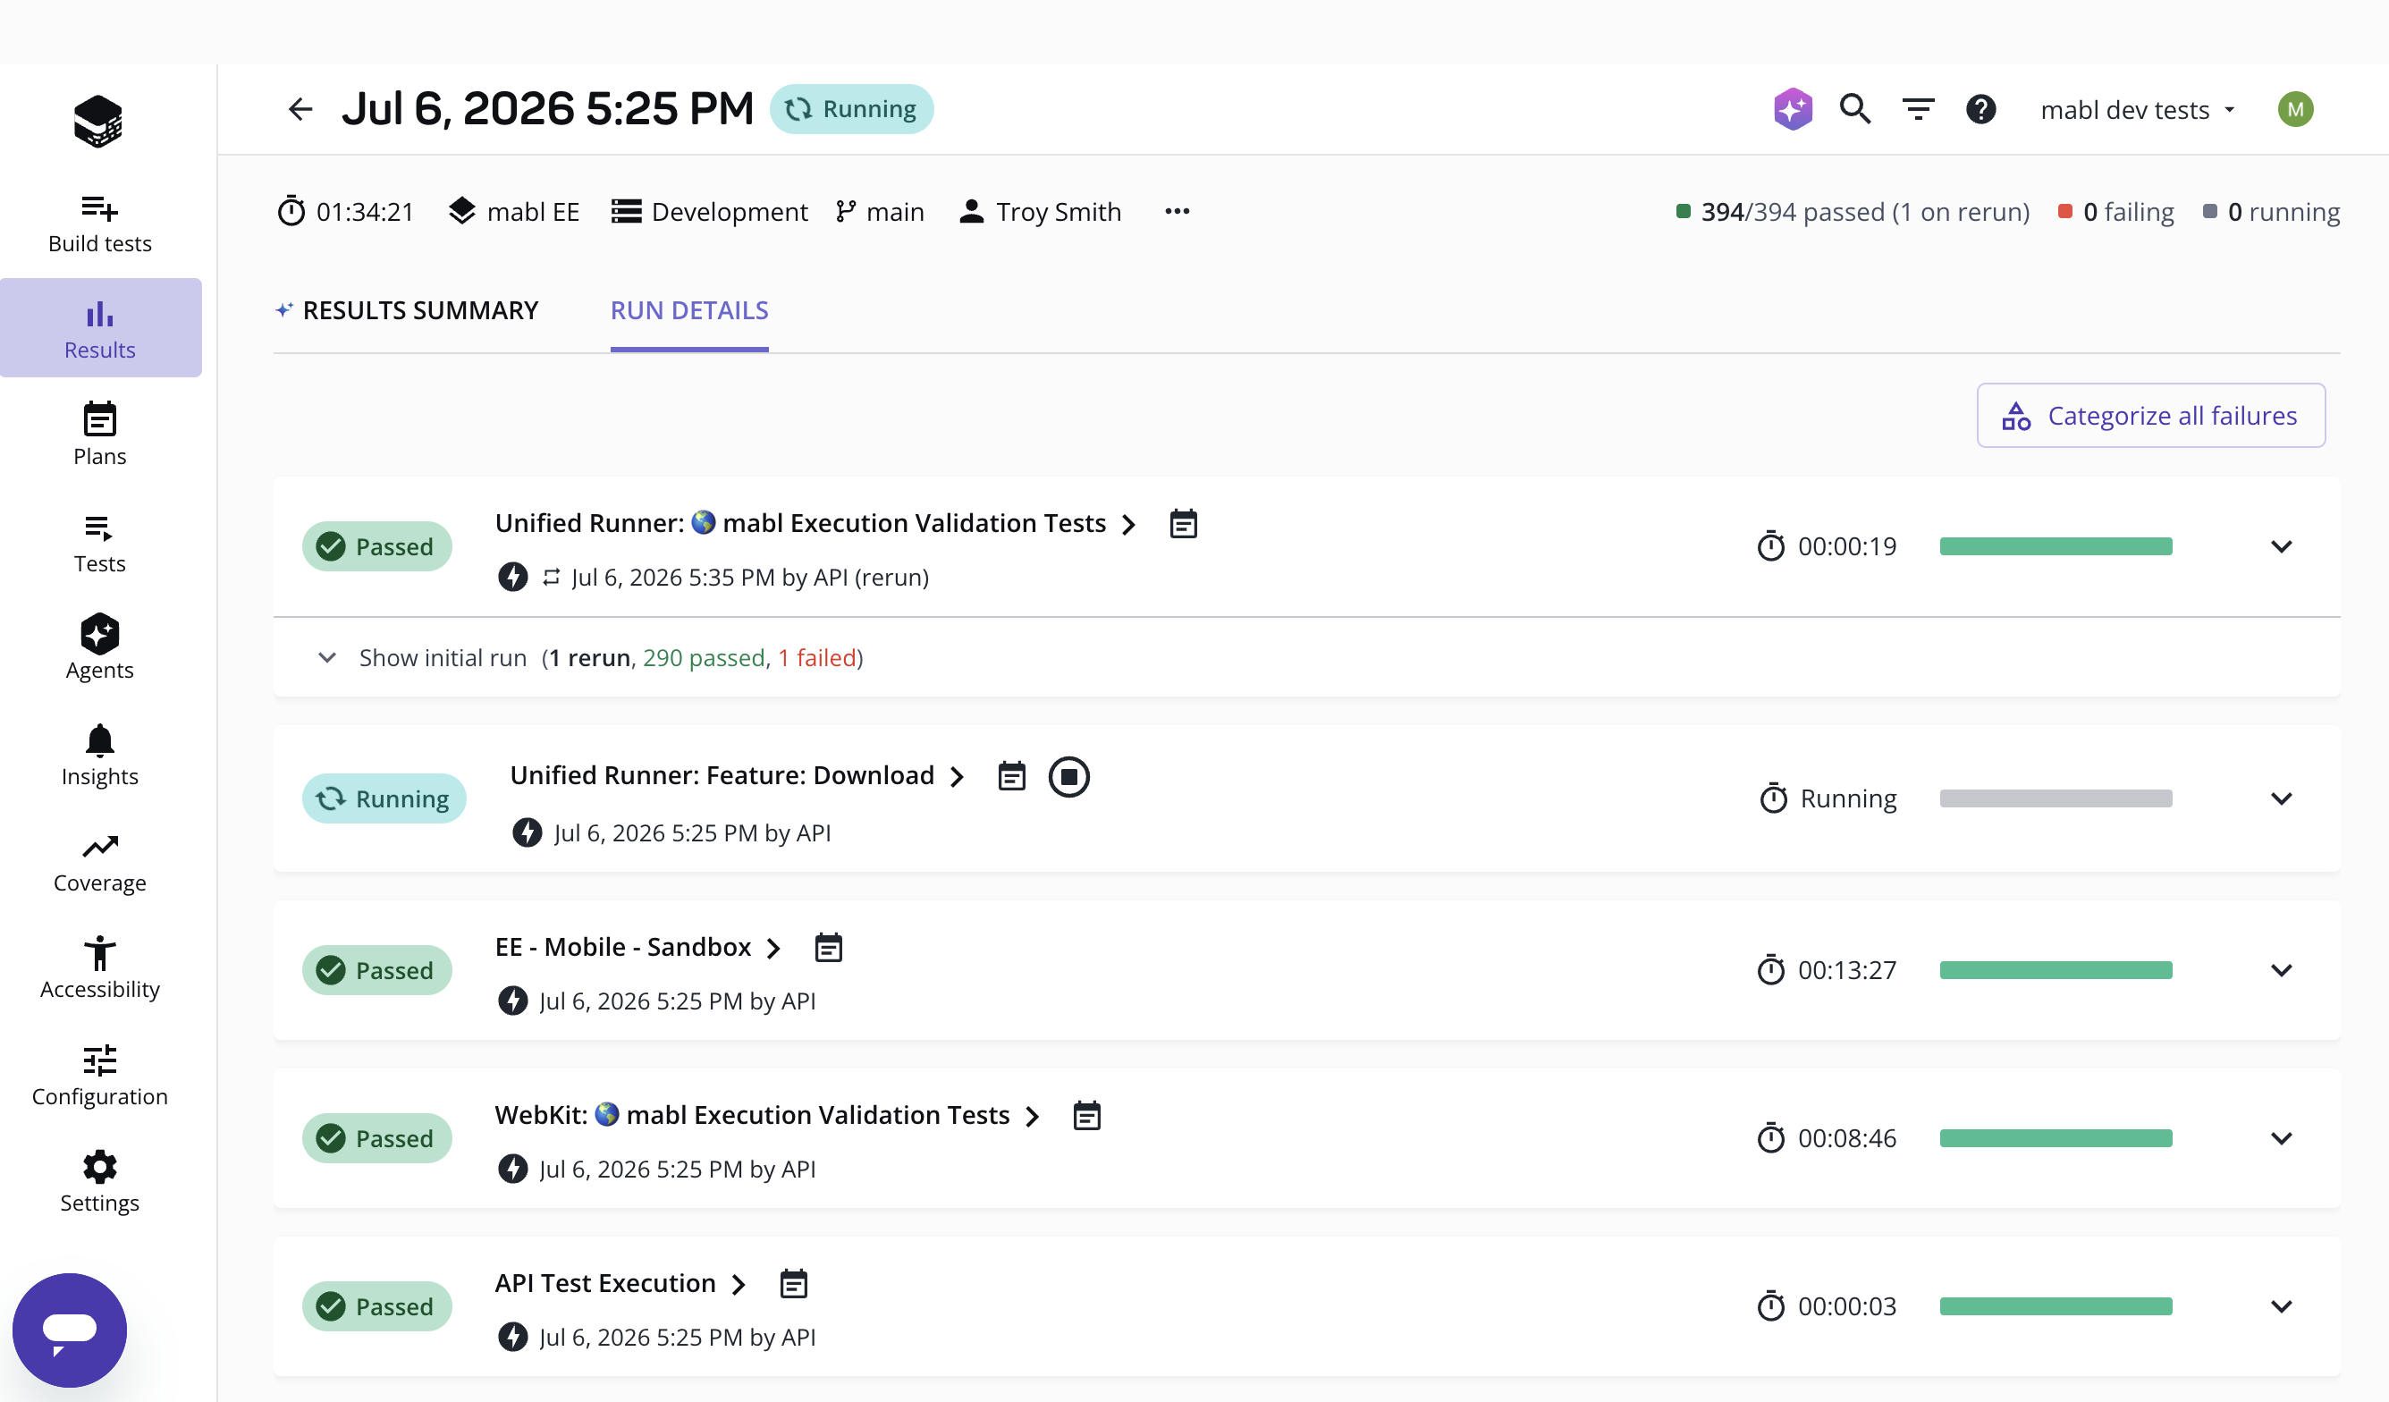Open Insights in the sidebar

[99, 756]
